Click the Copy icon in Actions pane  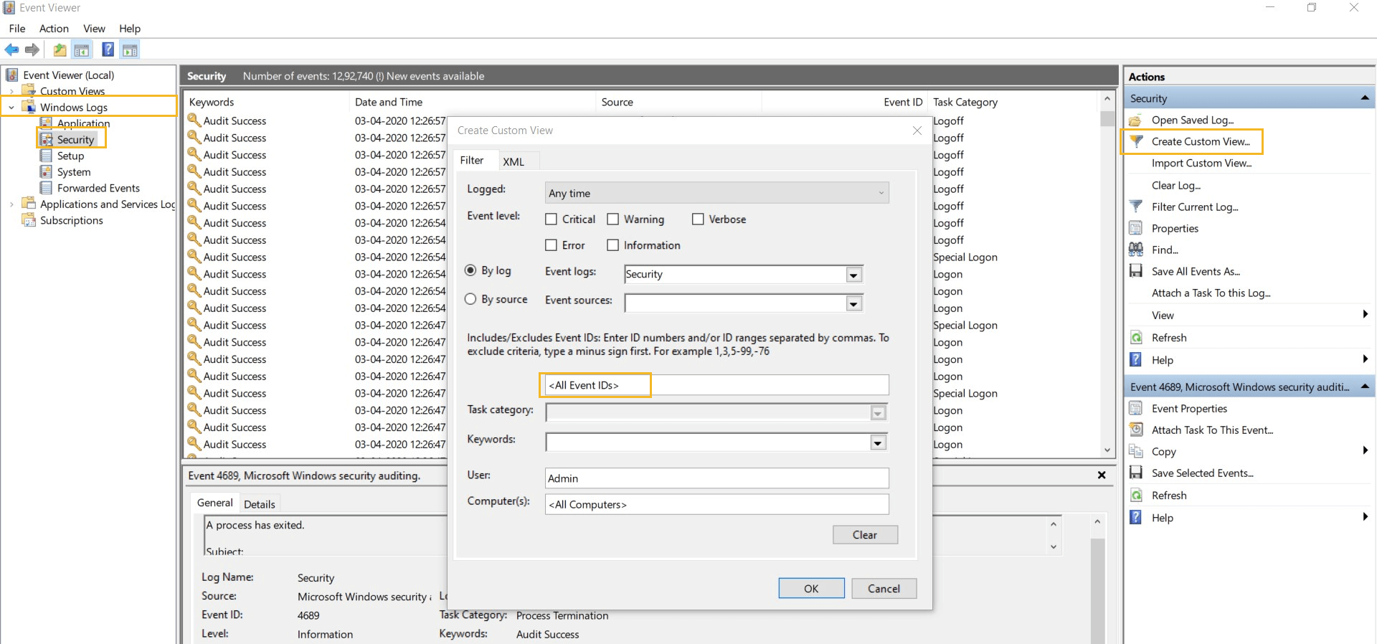click(1136, 451)
